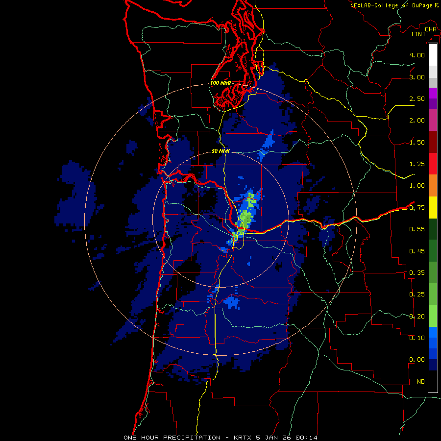The image size is (441, 441).
Task: Click the 0.20 legend value
Action: coord(417,317)
